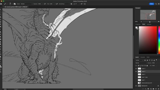Filter layers by adjustment layers icon
Screen dimensions: 160x90
click(147, 60)
